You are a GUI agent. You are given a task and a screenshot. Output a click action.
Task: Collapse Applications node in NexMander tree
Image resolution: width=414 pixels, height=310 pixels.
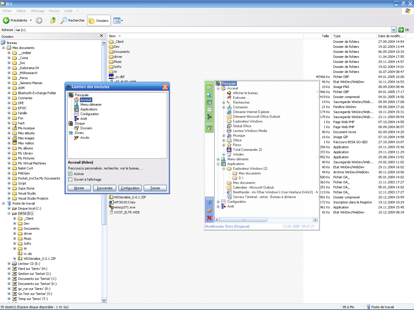coord(218,164)
